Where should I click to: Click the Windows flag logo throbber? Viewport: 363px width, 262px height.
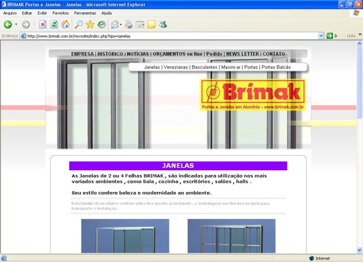[356, 13]
